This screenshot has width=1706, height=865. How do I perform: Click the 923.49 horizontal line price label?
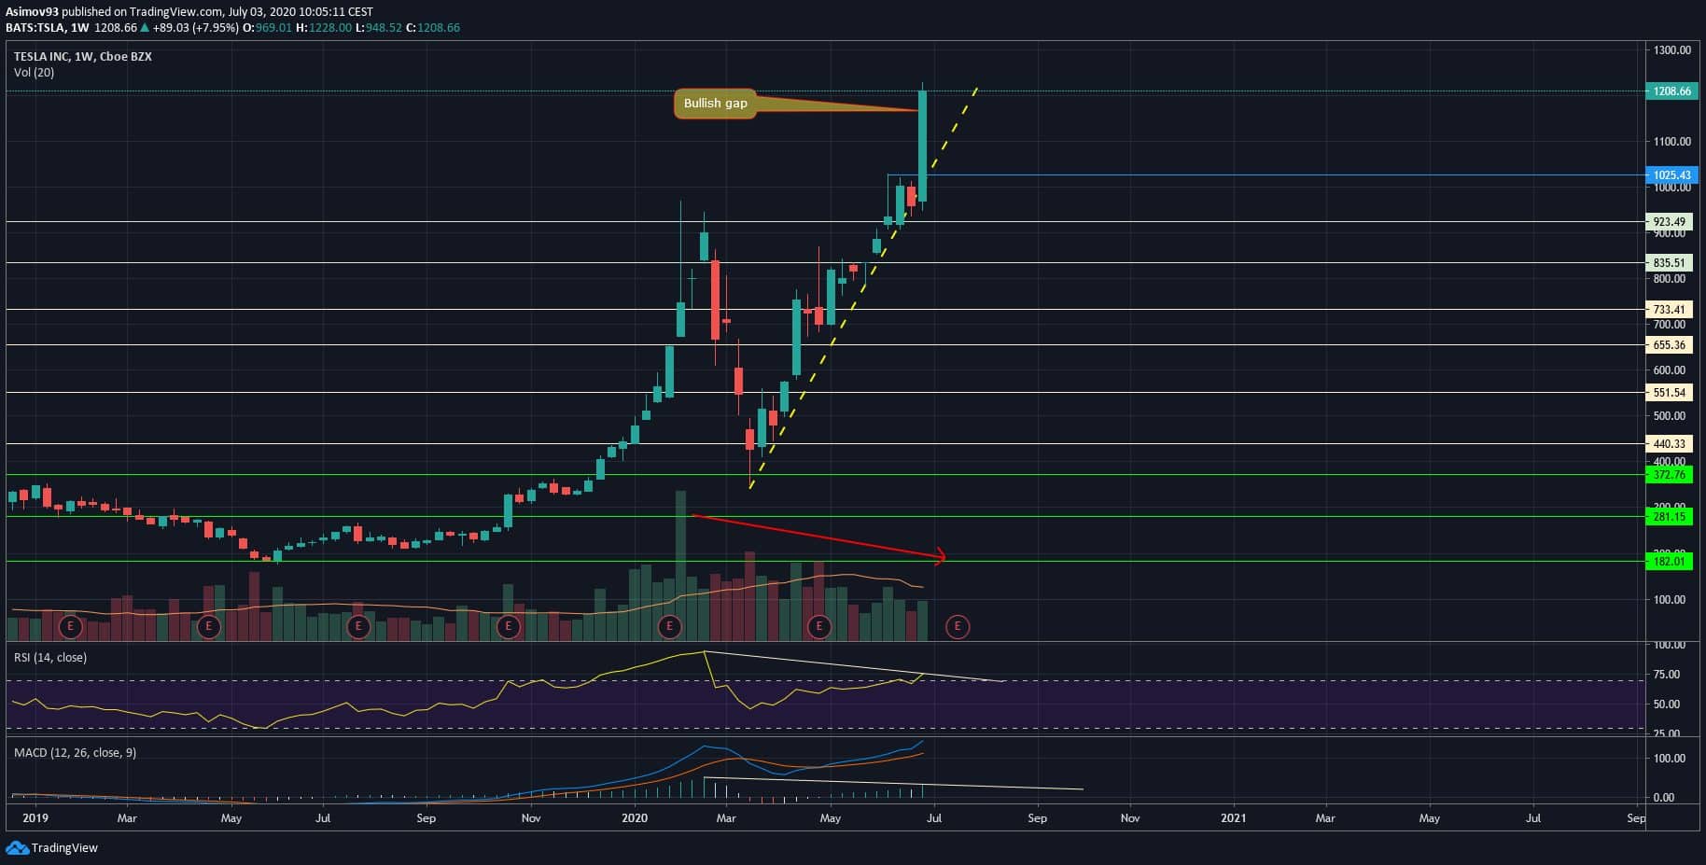click(x=1670, y=222)
